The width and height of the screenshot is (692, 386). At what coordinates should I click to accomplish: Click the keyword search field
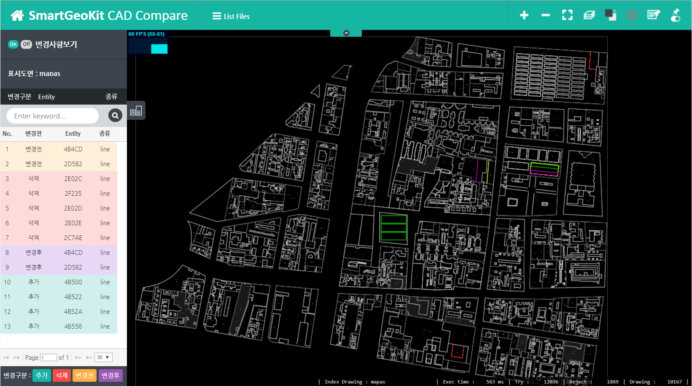53,116
